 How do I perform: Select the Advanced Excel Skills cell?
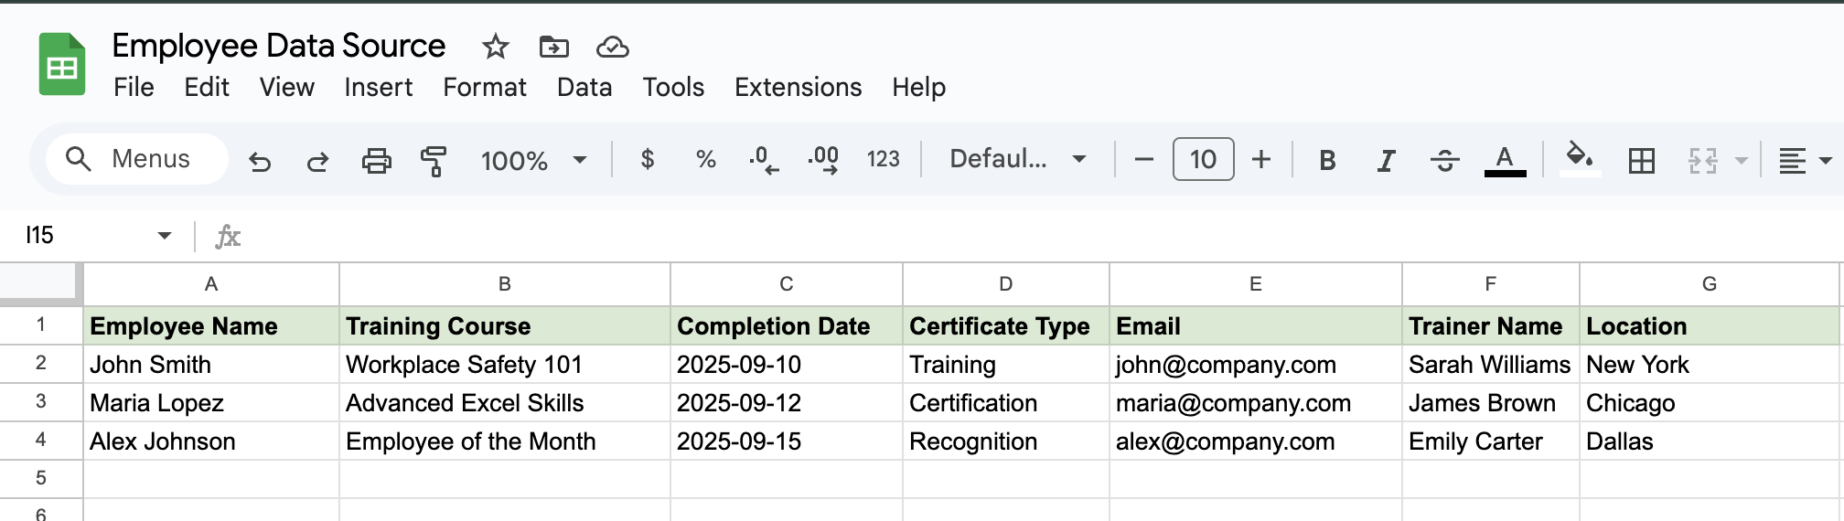pyautogui.click(x=505, y=402)
